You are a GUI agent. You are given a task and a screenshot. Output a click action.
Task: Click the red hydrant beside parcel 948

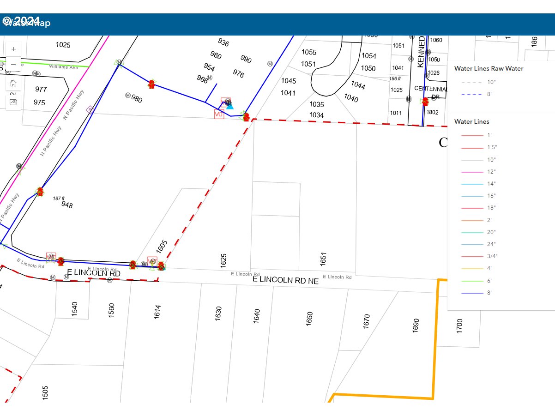pos(40,191)
